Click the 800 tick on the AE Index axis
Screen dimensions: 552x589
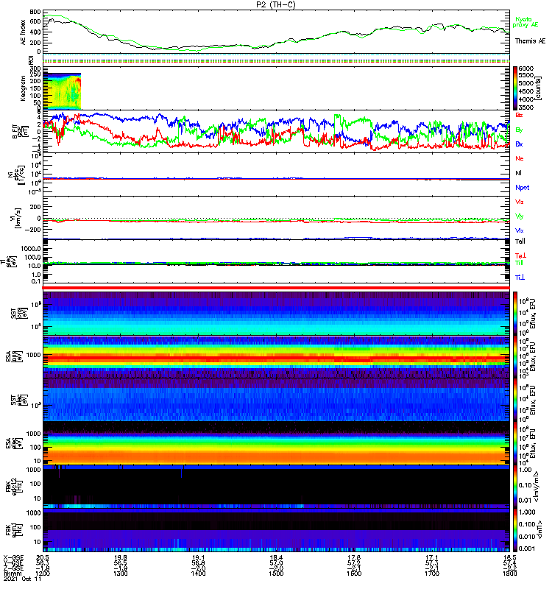35,13
